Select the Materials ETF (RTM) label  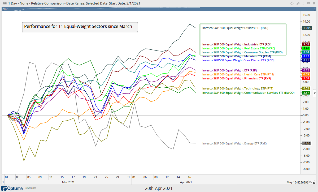[237, 56]
